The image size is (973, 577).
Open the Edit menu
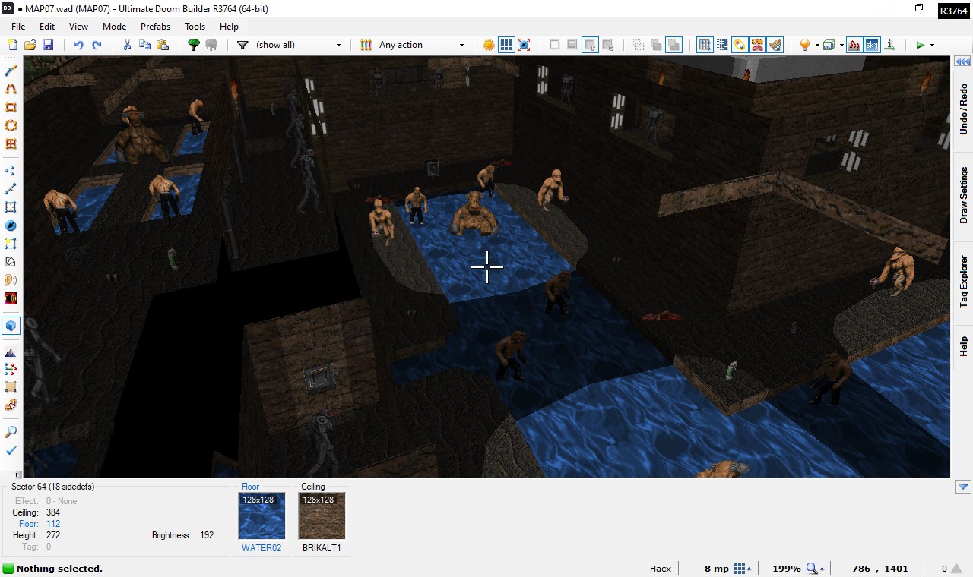tap(47, 26)
